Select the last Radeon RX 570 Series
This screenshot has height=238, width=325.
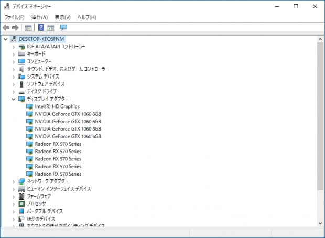pos(58,174)
